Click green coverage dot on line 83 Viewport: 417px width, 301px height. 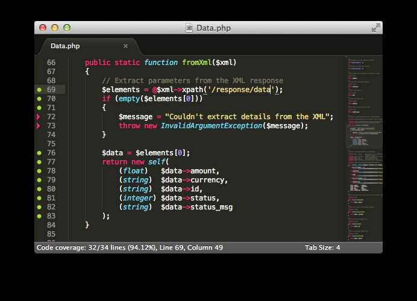click(x=39, y=216)
